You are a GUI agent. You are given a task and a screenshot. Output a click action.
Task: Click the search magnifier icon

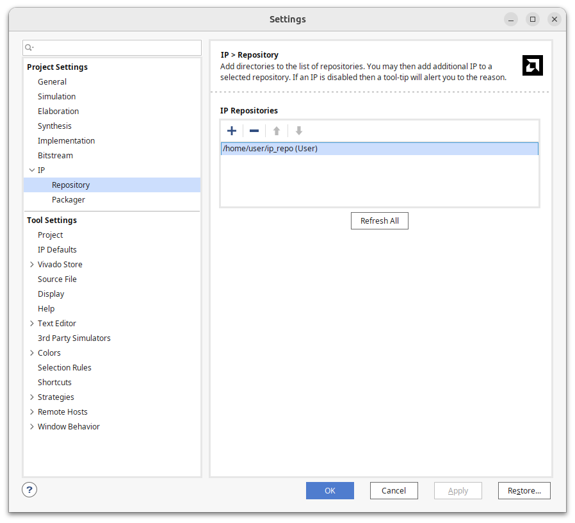(29, 47)
